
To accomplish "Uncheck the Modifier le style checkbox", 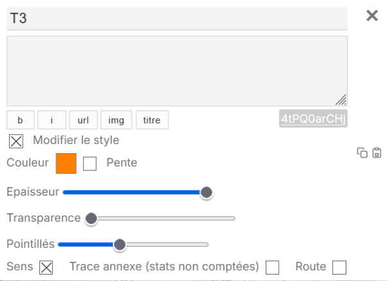I will pyautogui.click(x=16, y=141).
